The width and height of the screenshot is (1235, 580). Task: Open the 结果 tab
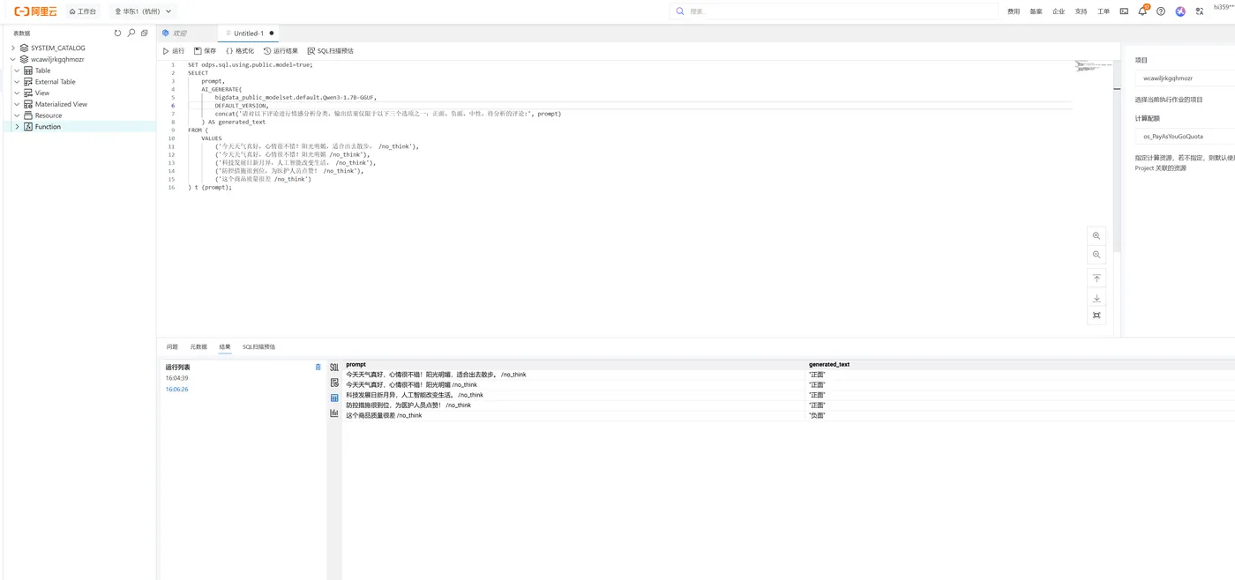[x=225, y=347]
